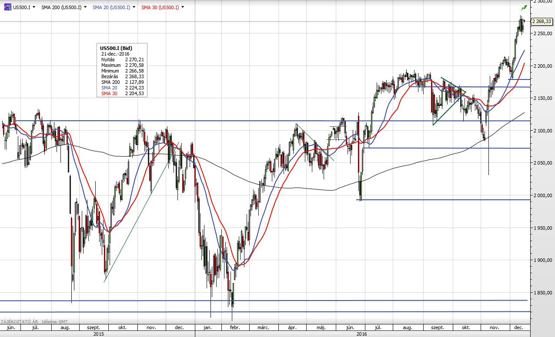
Task: Click the 'SMA 200' value 2 127,89
Action: click(134, 82)
